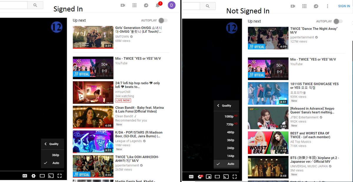This screenshot has height=182, width=353.
Task: Open three-dot settings menu in Not Signed In window
Action: click(327, 6)
